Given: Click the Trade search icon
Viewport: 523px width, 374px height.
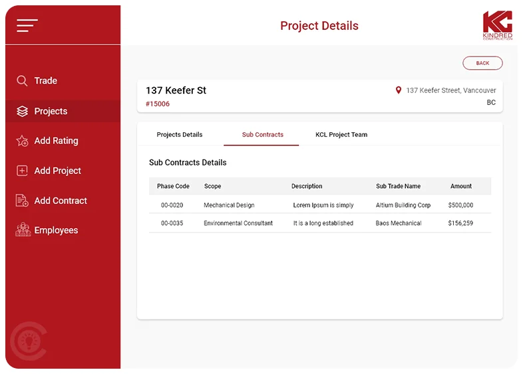Looking at the screenshot, I should [x=22, y=80].
